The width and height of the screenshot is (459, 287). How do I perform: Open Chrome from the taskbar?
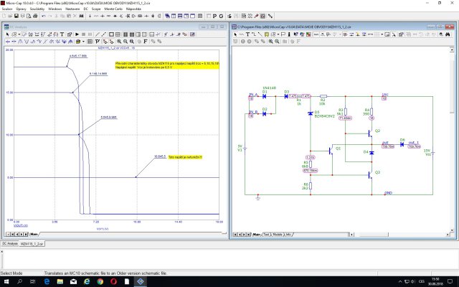coord(100,282)
